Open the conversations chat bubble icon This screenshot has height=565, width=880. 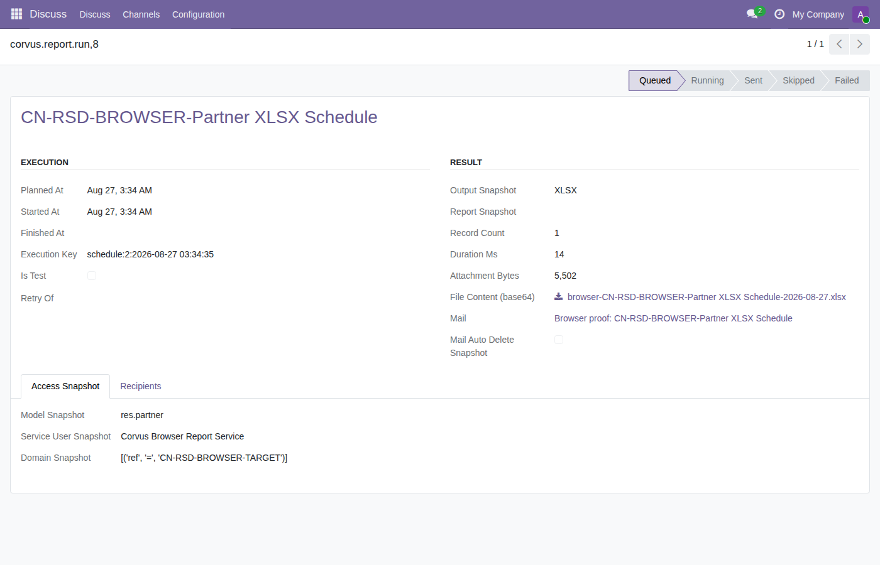(x=752, y=14)
